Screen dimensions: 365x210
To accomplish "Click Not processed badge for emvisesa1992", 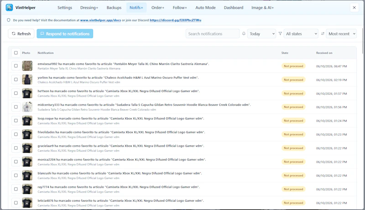I will coord(293,66).
